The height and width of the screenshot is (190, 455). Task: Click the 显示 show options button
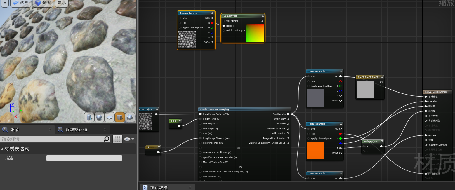62,3
